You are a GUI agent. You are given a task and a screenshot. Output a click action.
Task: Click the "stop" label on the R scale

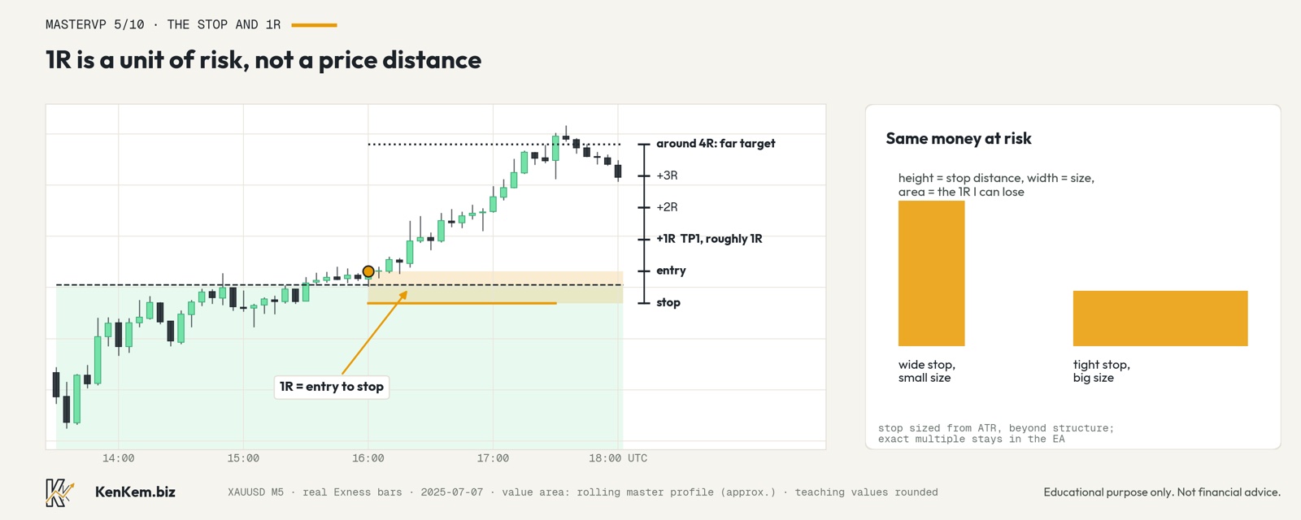pos(668,302)
